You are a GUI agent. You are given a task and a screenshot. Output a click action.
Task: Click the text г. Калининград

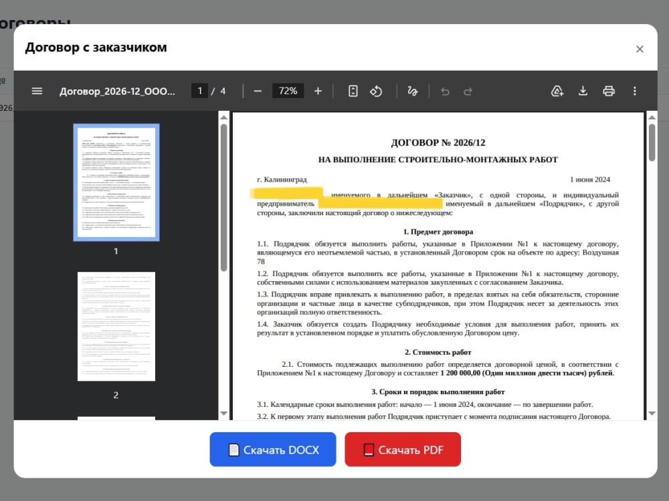pyautogui.click(x=282, y=179)
